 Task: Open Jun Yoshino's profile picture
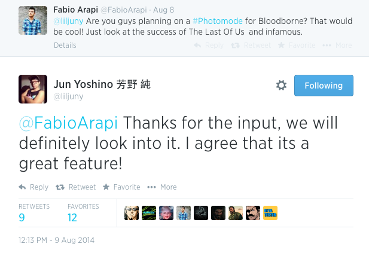click(x=33, y=89)
